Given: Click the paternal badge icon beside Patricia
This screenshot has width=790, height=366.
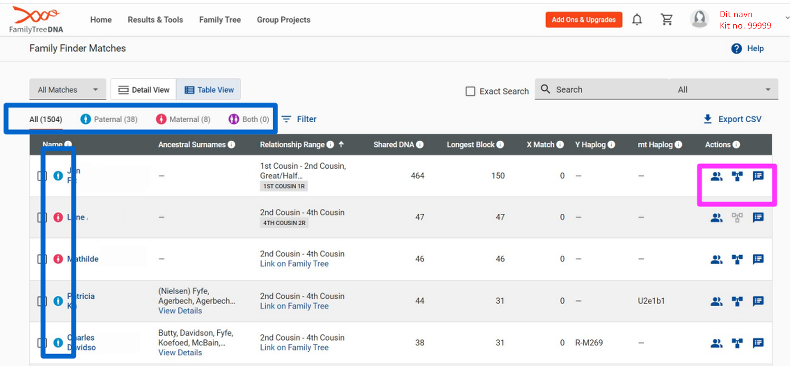Looking at the screenshot, I should pos(58,301).
